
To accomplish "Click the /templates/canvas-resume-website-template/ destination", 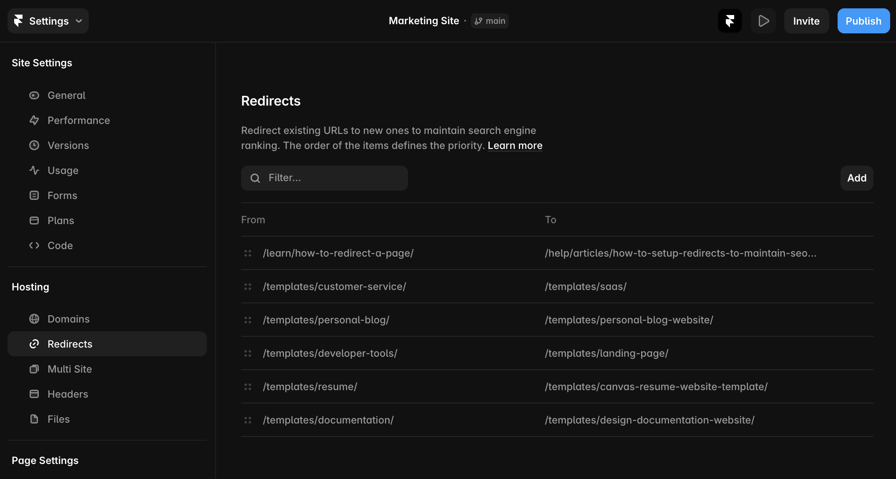I will point(656,387).
